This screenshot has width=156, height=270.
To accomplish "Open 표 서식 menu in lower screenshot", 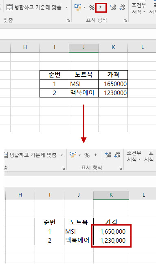I will point(150,156).
